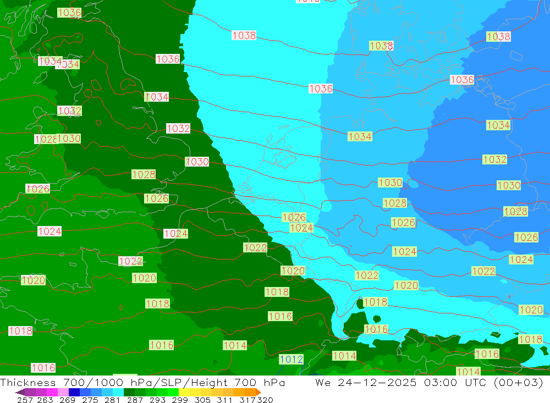
Task: Click the 281 legend value
Action: pyautogui.click(x=112, y=400)
